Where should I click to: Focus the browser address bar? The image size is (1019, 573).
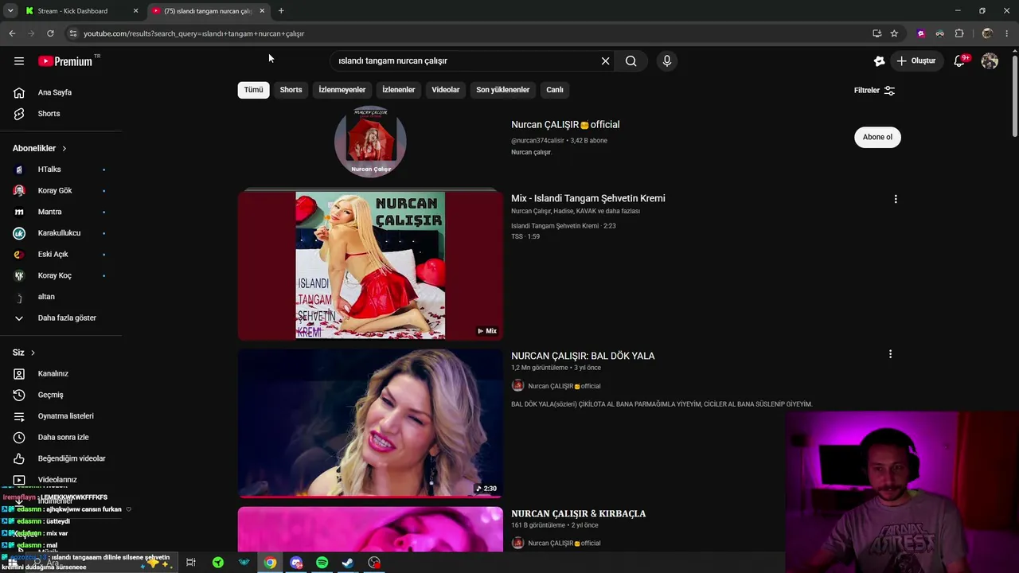[470, 33]
